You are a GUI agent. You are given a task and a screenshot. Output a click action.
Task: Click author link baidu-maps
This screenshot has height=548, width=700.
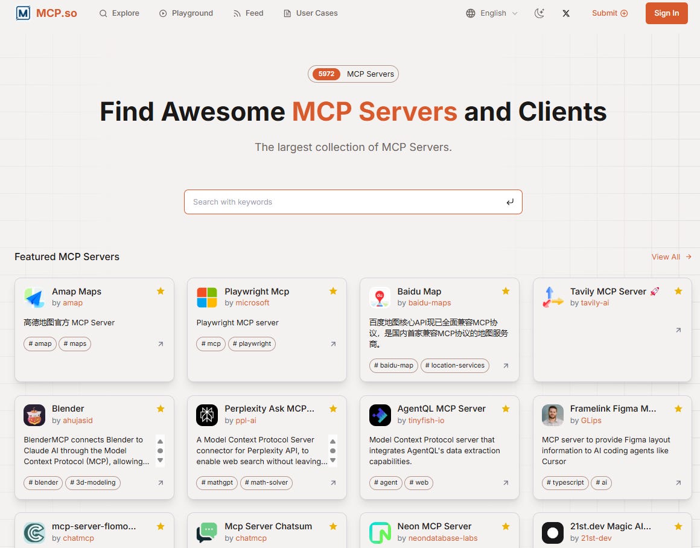pos(430,303)
